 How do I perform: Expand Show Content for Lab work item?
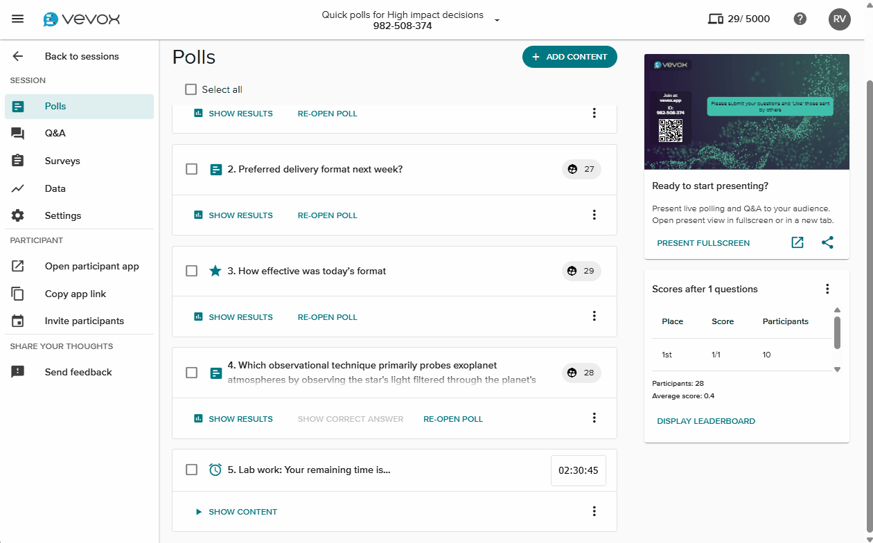(236, 512)
